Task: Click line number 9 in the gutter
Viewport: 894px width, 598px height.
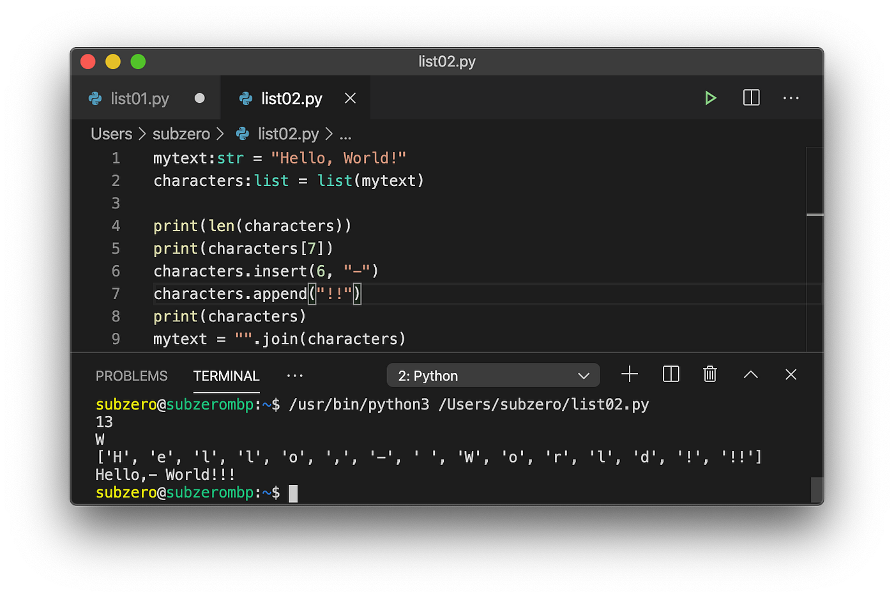Action: coord(116,339)
